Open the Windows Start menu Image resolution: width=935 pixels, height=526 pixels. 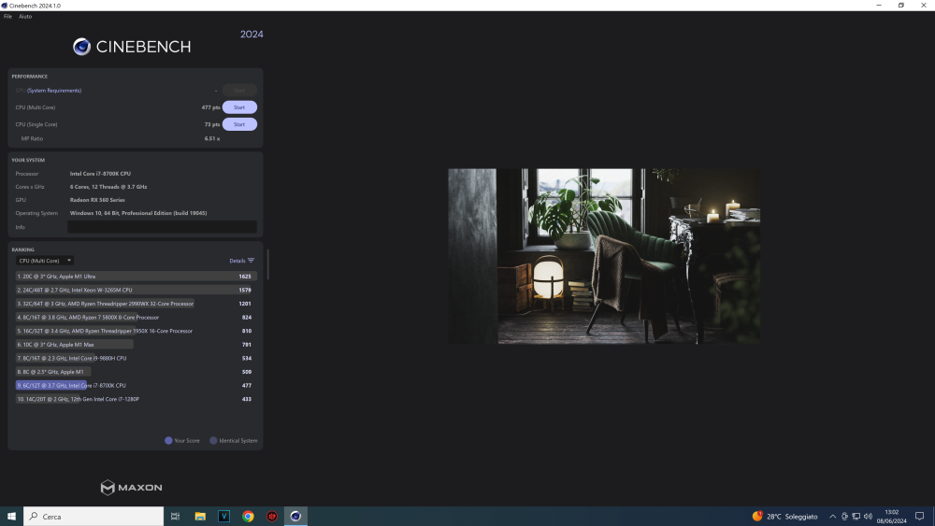pyautogui.click(x=11, y=517)
